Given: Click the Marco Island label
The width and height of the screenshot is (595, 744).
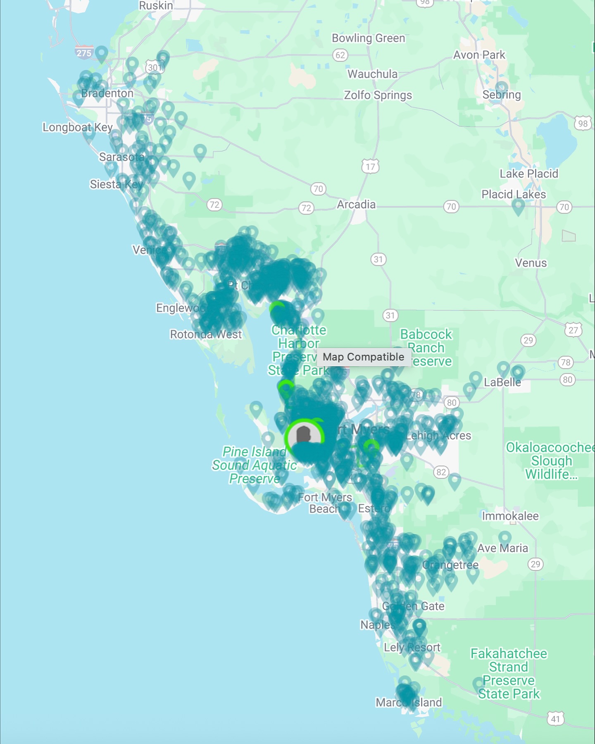Looking at the screenshot, I should [x=409, y=702].
